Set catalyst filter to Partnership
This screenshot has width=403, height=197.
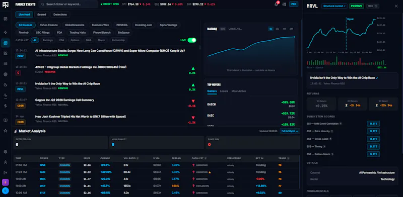click(118, 40)
